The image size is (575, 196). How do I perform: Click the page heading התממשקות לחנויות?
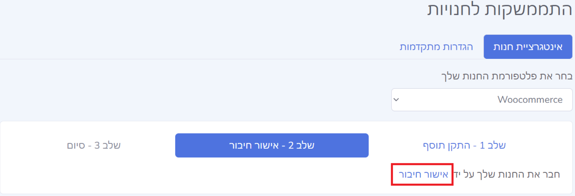499,9
